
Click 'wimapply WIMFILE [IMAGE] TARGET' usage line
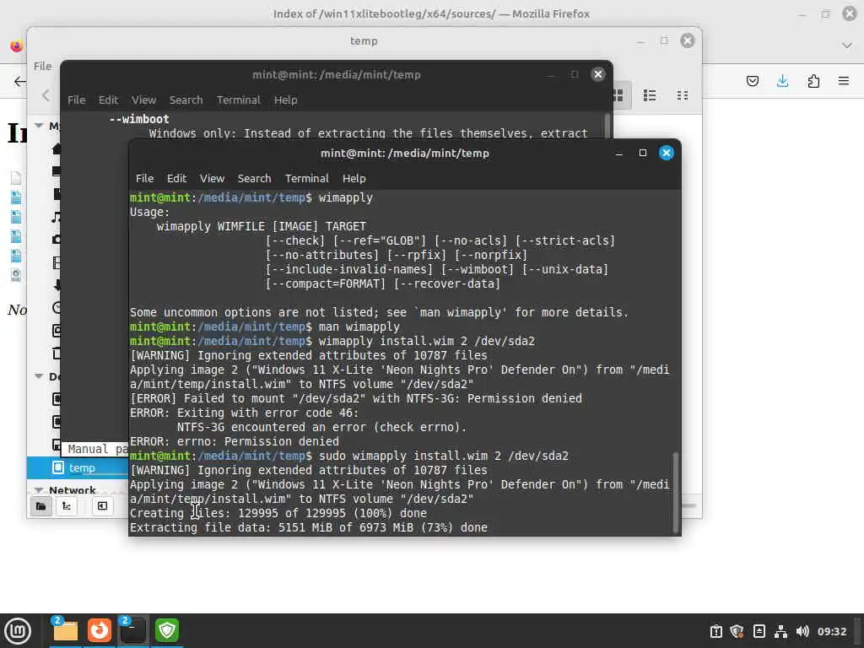tap(262, 226)
